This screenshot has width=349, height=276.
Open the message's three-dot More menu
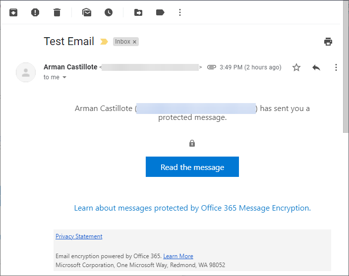336,67
